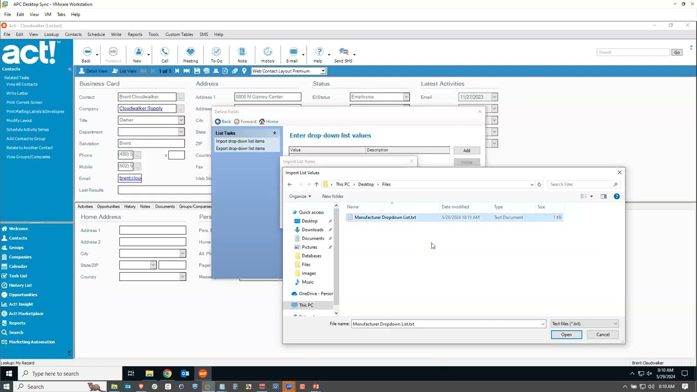Screen dimensions: 697x392
Task: Toggle the preview pane icon in file dialog
Action: click(603, 196)
